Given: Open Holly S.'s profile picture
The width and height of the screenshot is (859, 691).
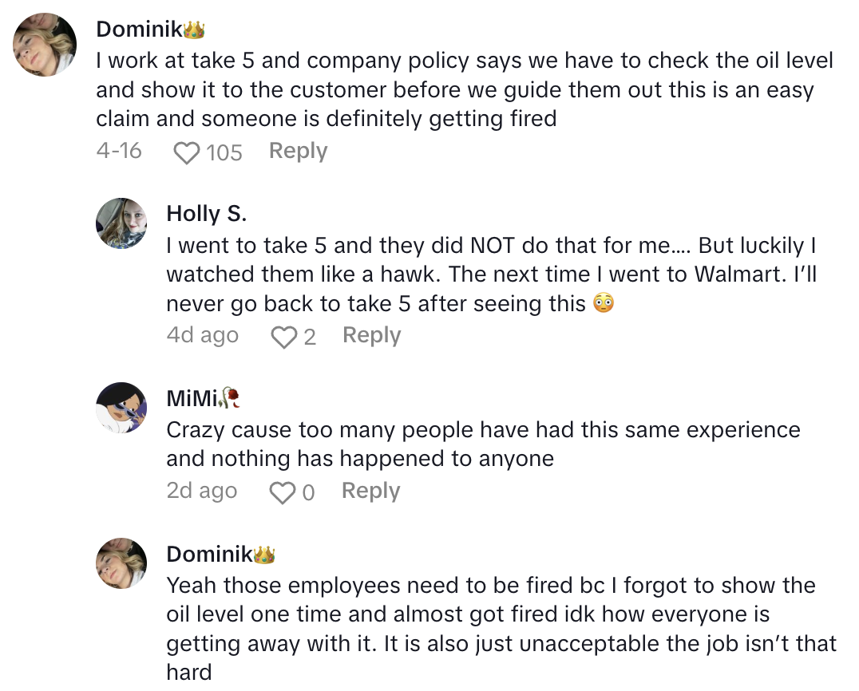Looking at the screenshot, I should point(121,223).
